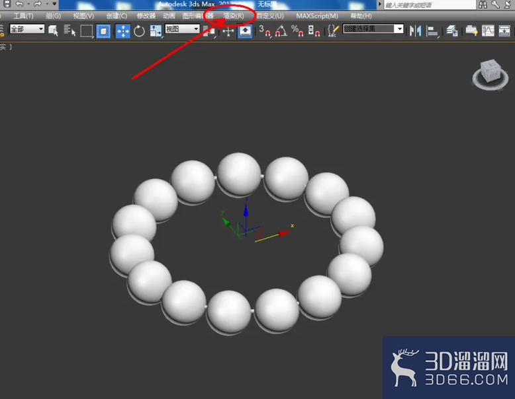Image resolution: width=515 pixels, height=399 pixels.
Task: Open the 帮助(H) menu
Action: pyautogui.click(x=361, y=16)
